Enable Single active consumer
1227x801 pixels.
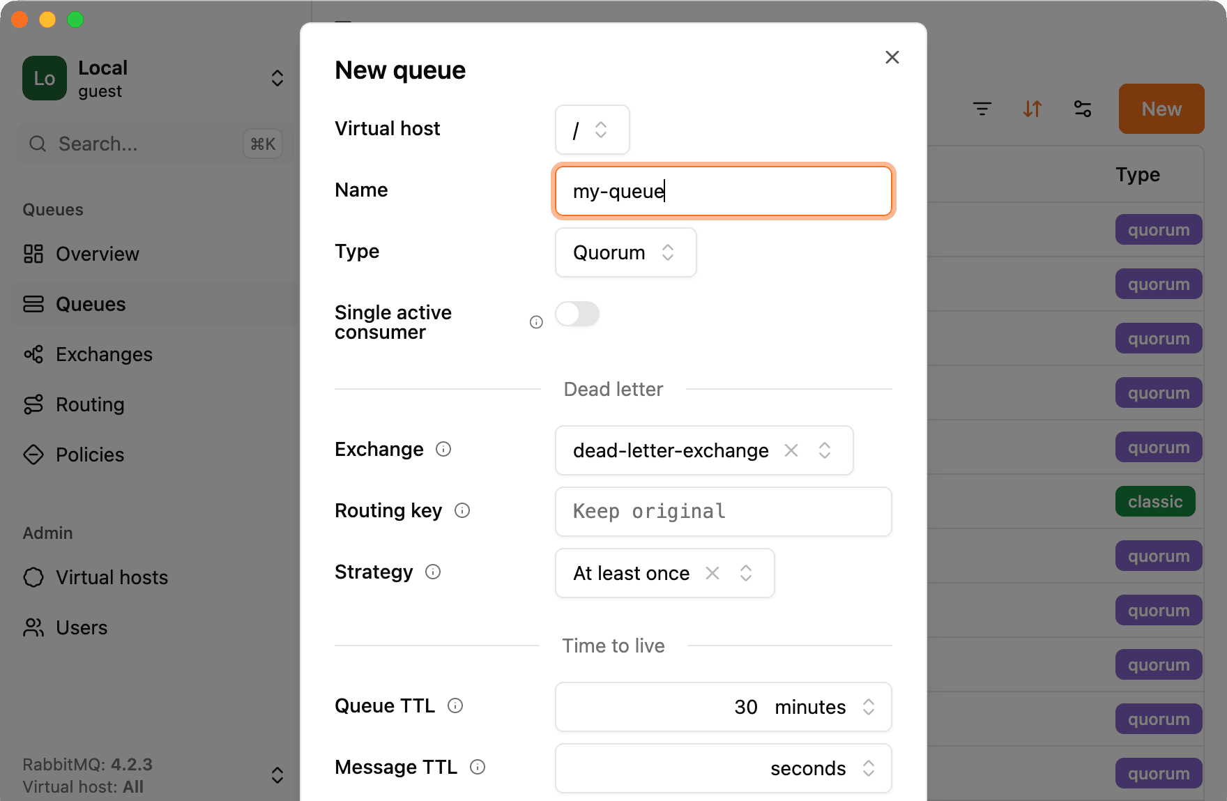tap(577, 314)
